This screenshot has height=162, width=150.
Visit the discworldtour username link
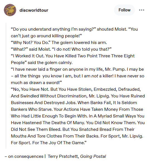(34, 10)
